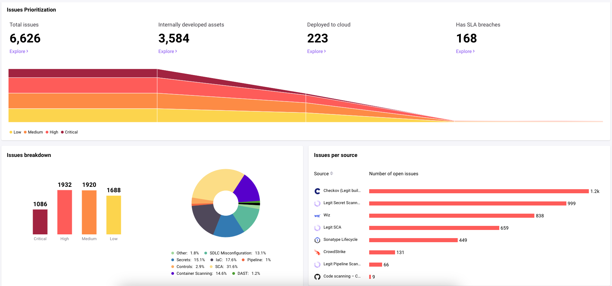Click the Wiz bar with 838 issues
The width and height of the screenshot is (612, 286).
tap(452, 216)
